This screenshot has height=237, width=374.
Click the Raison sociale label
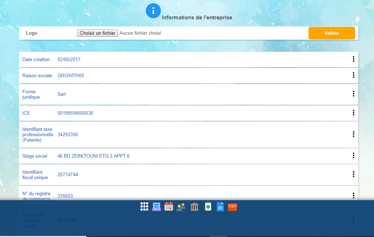[37, 76]
